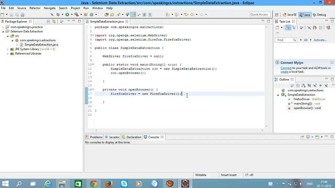Image resolution: width=335 pixels, height=188 pixels.
Task: Click the New file icon in toolbar
Action: tap(3, 15)
